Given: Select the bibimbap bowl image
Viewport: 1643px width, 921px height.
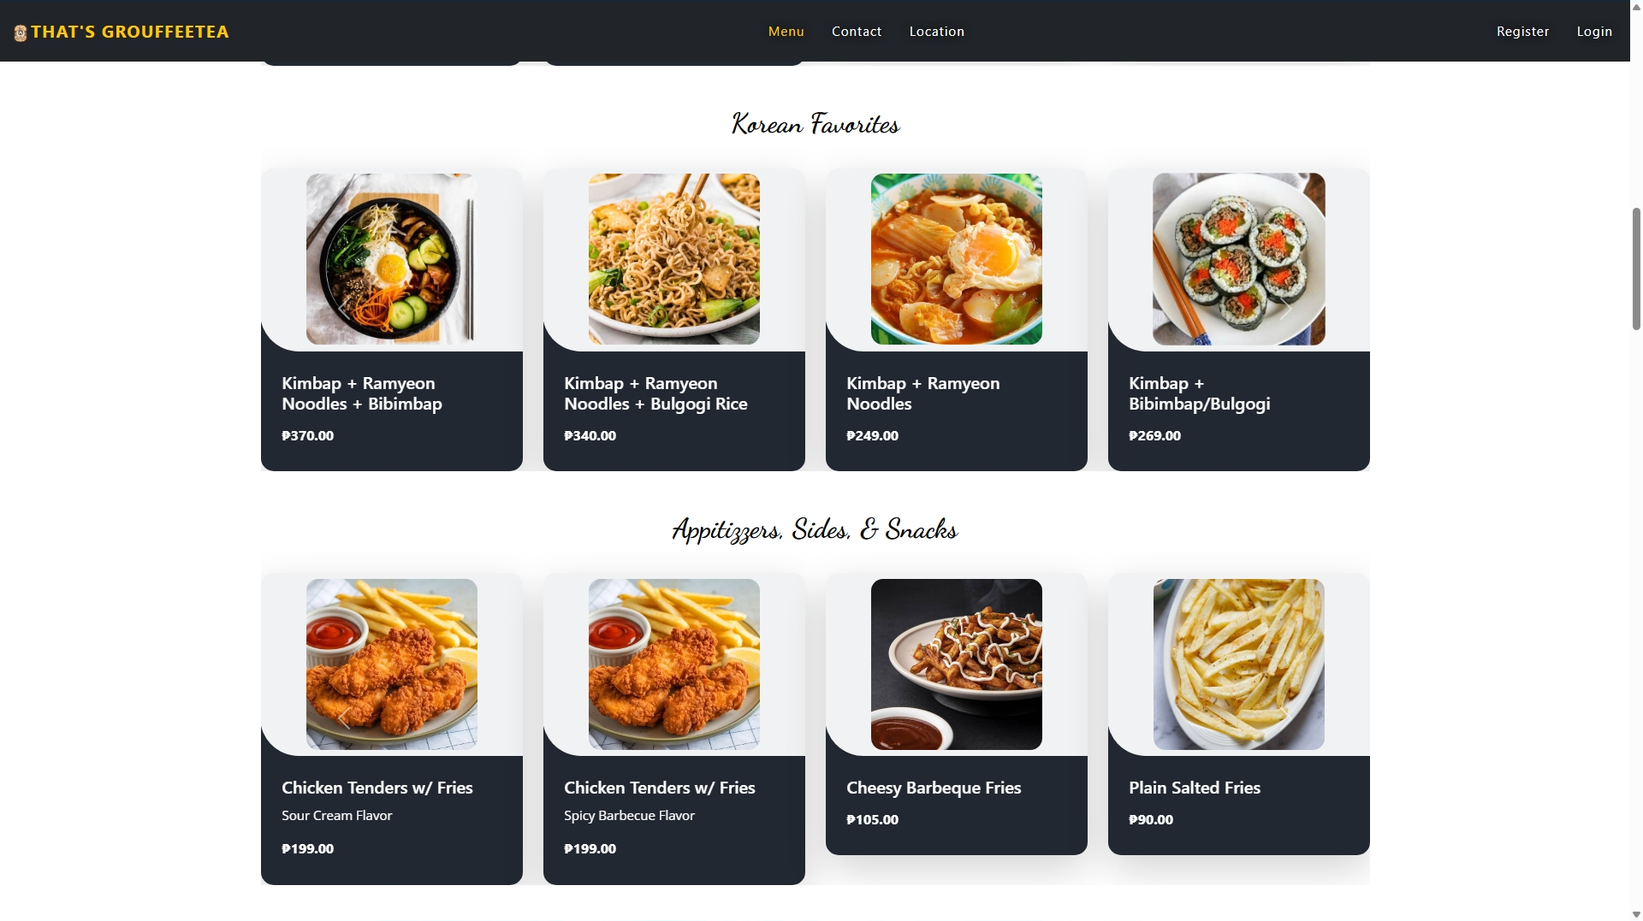Looking at the screenshot, I should pyautogui.click(x=392, y=259).
